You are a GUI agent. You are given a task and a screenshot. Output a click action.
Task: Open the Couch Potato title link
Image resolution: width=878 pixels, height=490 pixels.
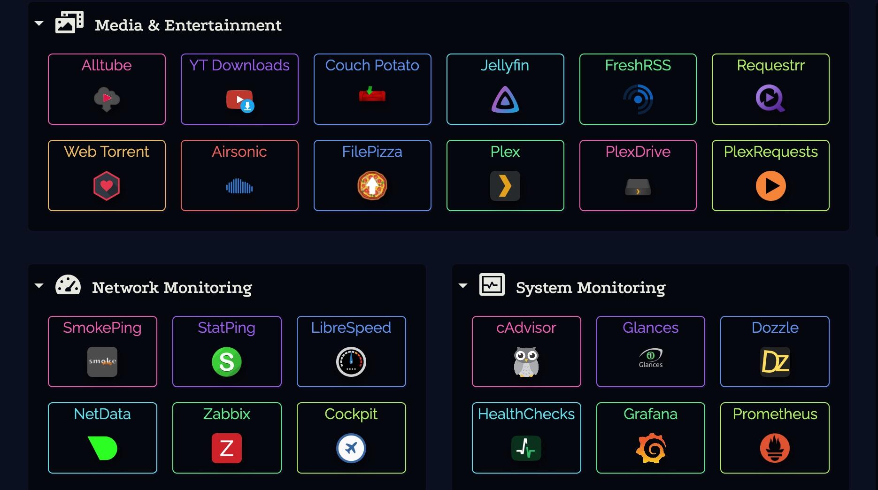coord(372,65)
